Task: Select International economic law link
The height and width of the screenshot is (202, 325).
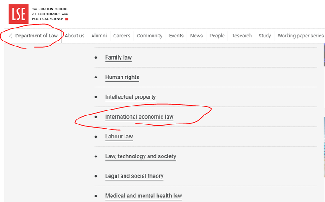Action: (139, 117)
